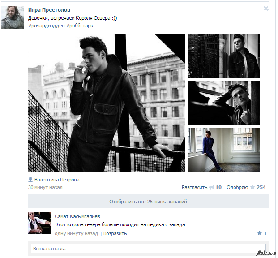Close the post with the X icon
Image resolution: width=278 pixels, height=258 pixels.
click(x=266, y=9)
